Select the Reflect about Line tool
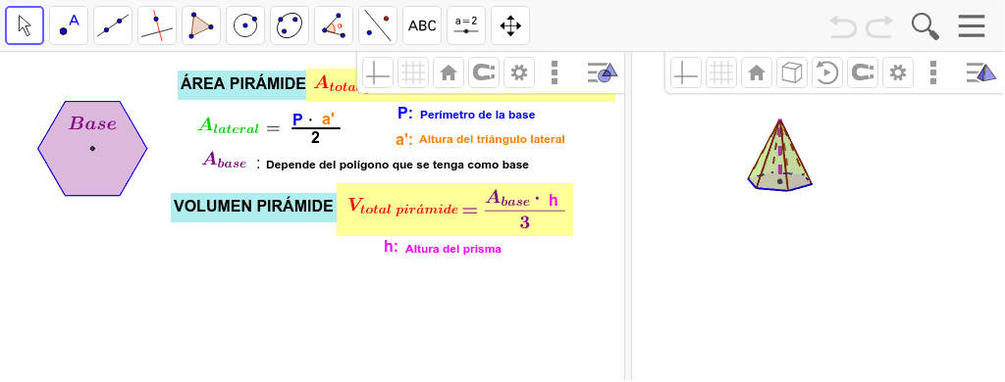1005x382 pixels. pos(378,25)
